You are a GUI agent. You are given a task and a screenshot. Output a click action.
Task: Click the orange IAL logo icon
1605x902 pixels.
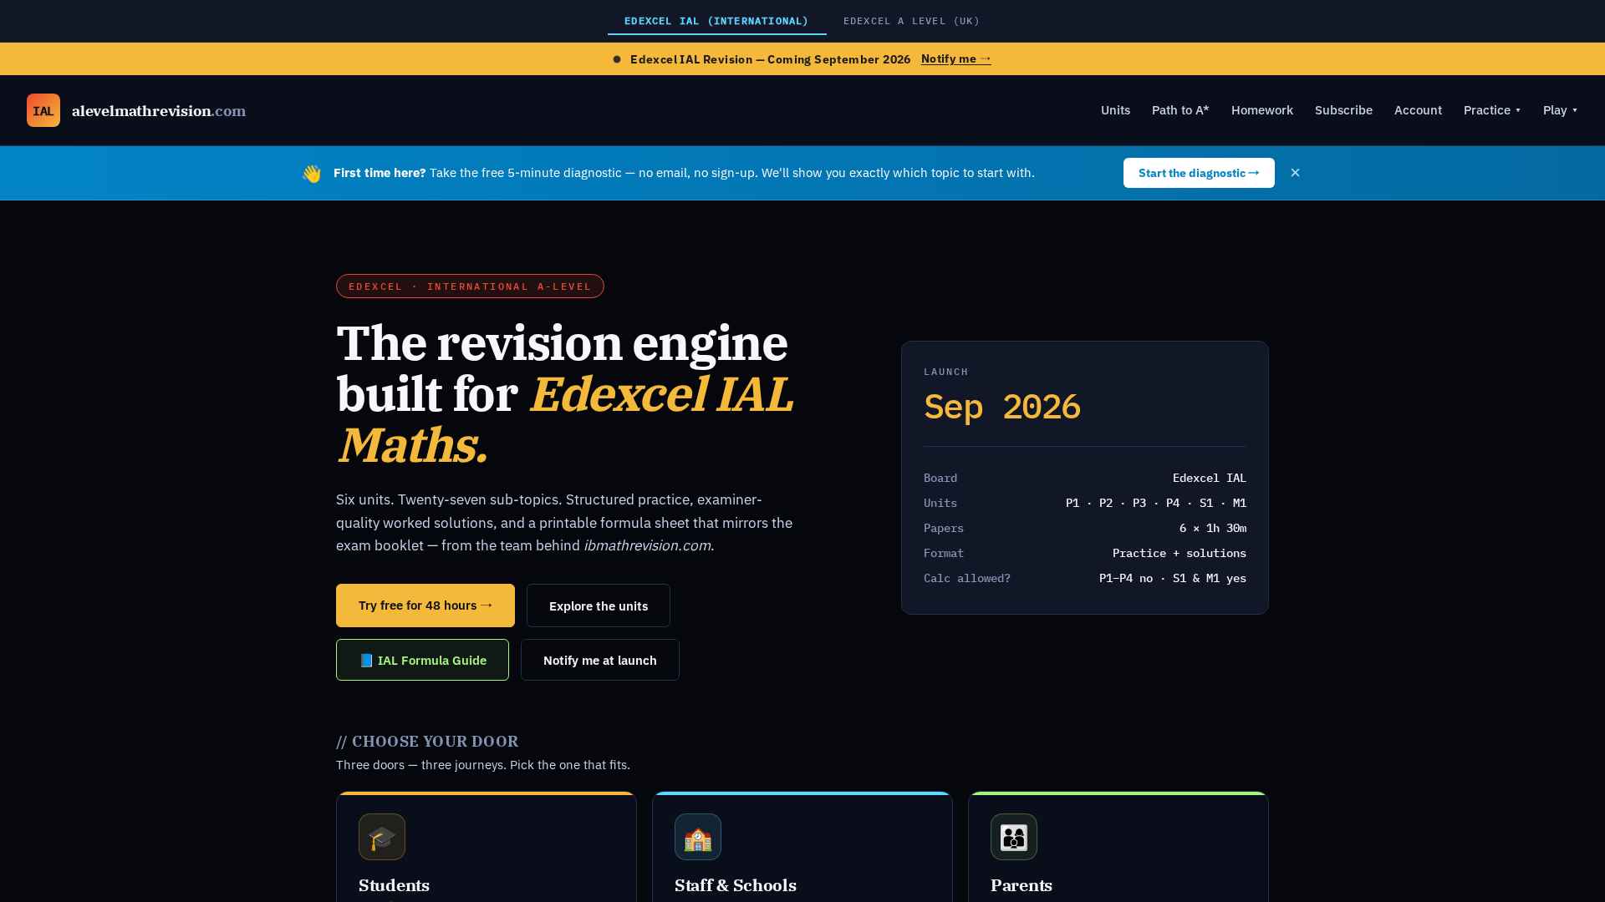[43, 110]
